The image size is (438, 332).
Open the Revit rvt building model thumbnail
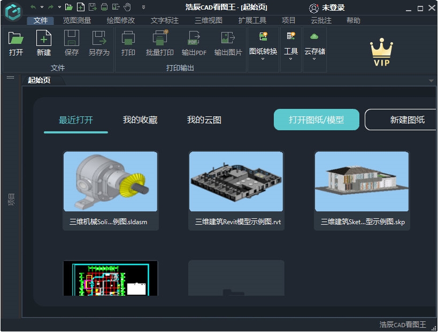pos(236,181)
